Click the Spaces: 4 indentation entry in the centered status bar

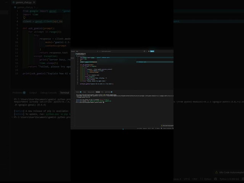(145, 128)
